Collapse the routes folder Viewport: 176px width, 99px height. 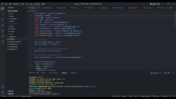click(11, 26)
